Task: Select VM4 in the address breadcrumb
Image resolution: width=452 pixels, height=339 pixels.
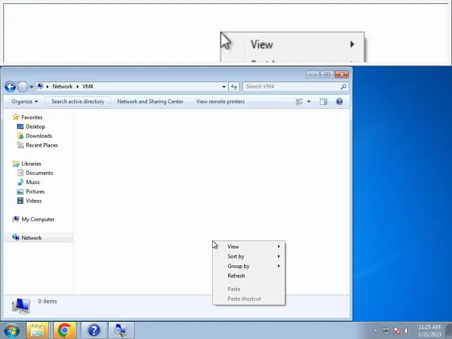Action: point(88,87)
